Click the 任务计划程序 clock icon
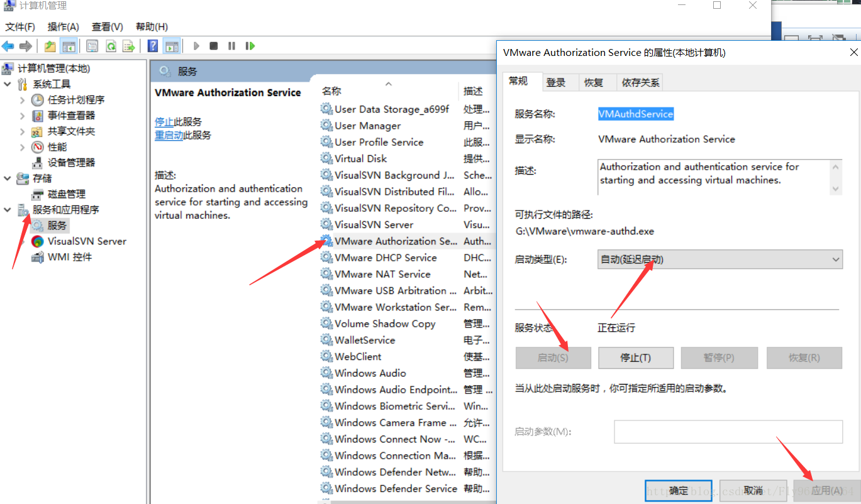This screenshot has height=504, width=861. [38, 99]
